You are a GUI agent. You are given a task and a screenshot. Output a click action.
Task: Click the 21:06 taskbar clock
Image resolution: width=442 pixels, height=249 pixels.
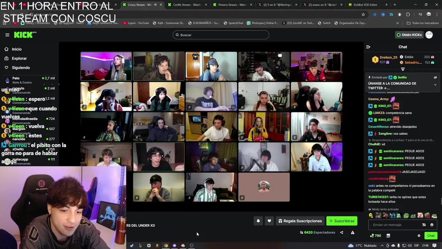coord(425,246)
